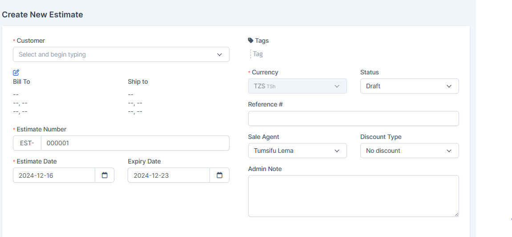Click the edit pencil icon above Bill To
The height and width of the screenshot is (237, 512).
(16, 73)
